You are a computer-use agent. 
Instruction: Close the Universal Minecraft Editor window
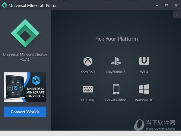tap(176, 5)
